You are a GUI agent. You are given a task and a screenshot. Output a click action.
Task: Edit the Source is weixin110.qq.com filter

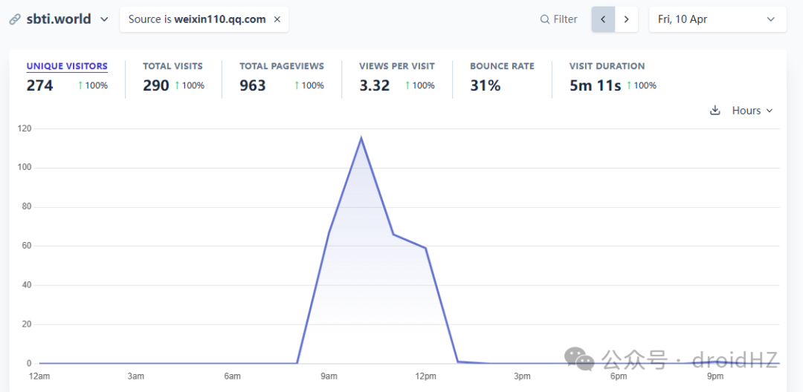click(x=197, y=19)
